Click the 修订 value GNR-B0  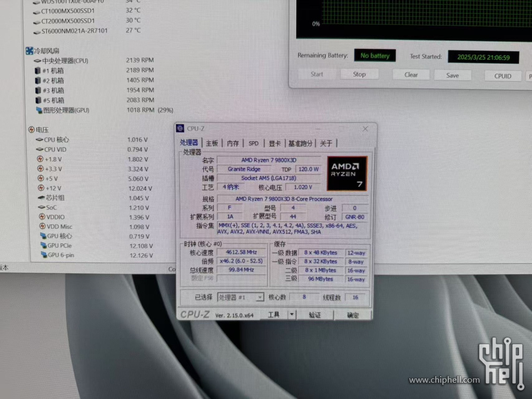[x=355, y=217]
